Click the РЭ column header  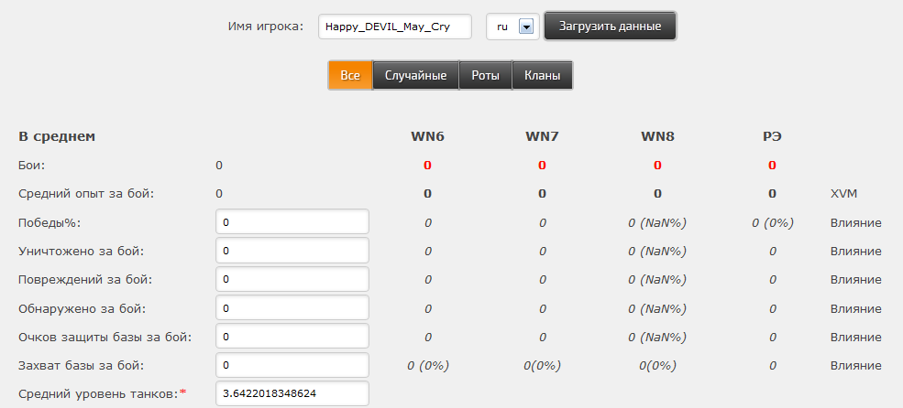pyautogui.click(x=772, y=137)
